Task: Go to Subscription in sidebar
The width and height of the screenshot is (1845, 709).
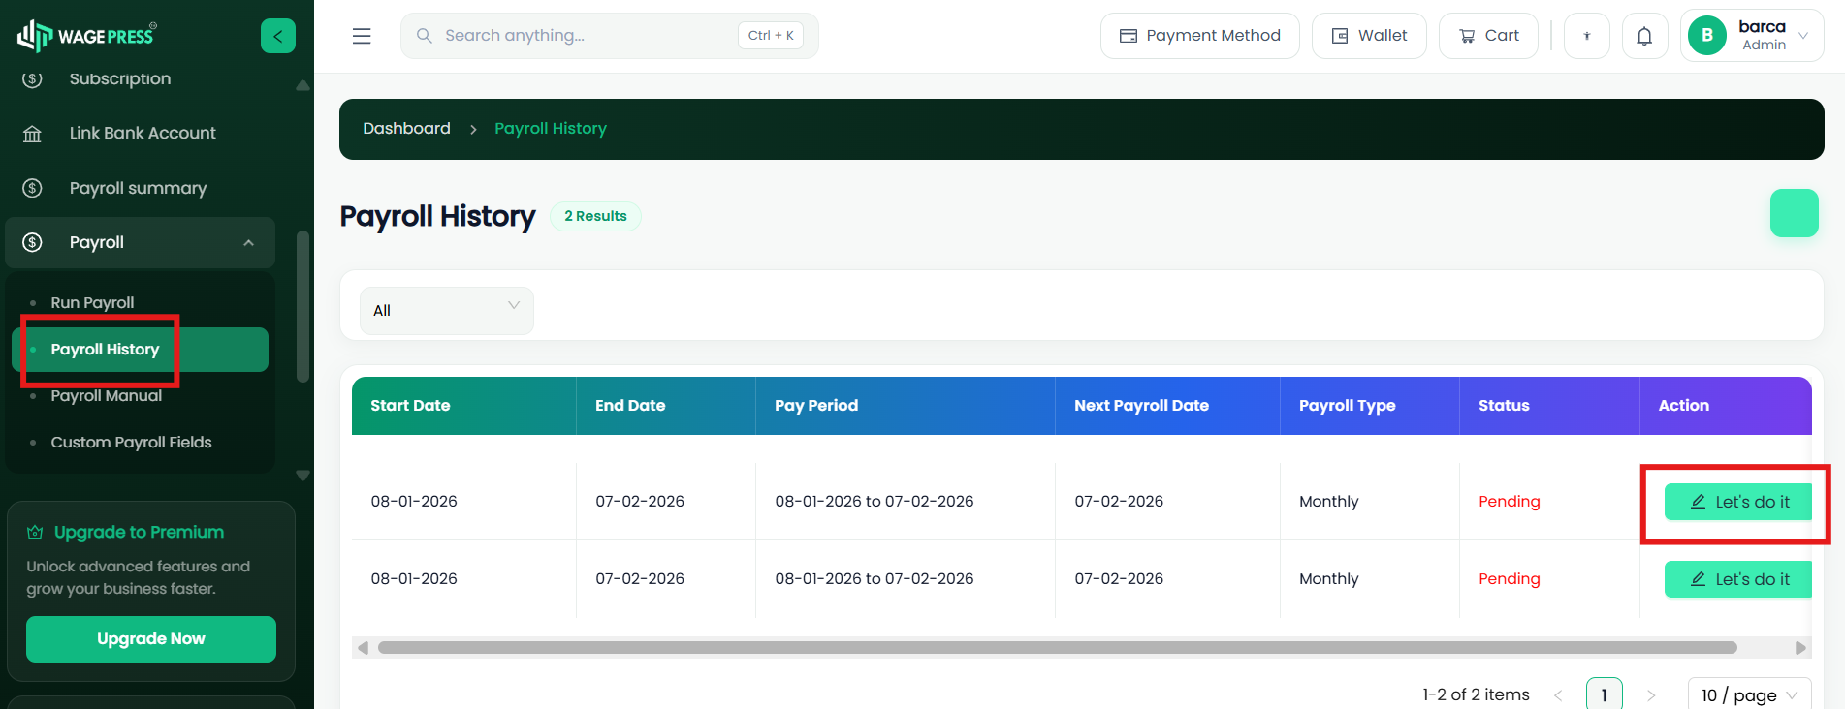Action: (x=120, y=79)
